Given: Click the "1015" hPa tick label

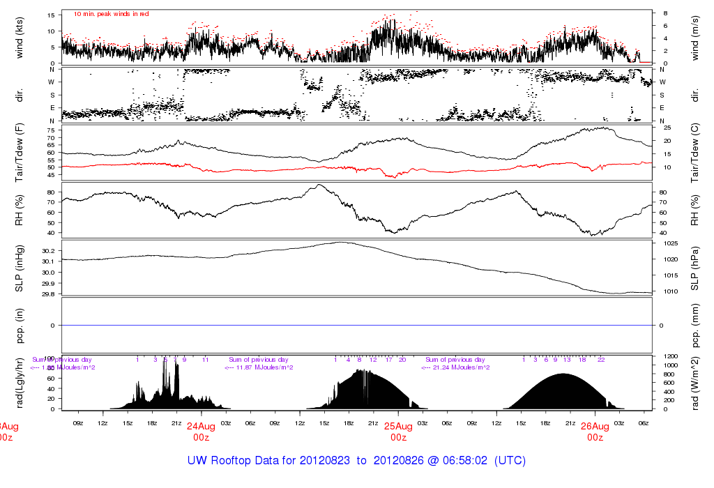Looking at the screenshot, I should click(x=670, y=275).
